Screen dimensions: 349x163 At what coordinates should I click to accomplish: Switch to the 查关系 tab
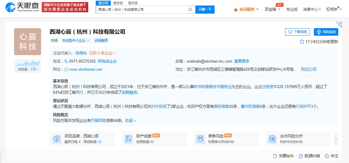(133, 3)
